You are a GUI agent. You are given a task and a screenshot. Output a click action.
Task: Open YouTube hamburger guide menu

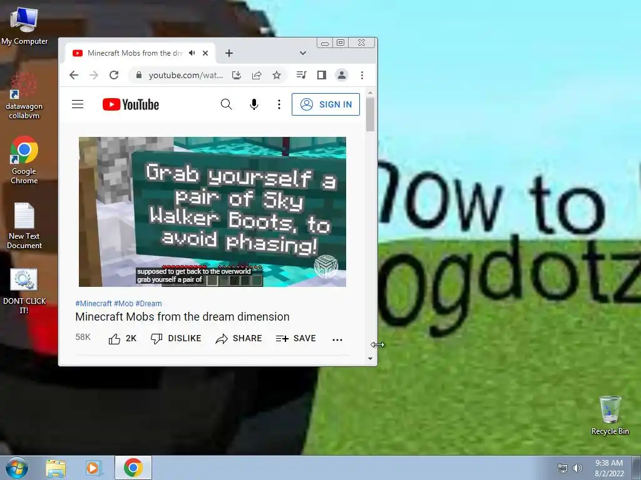click(x=78, y=104)
